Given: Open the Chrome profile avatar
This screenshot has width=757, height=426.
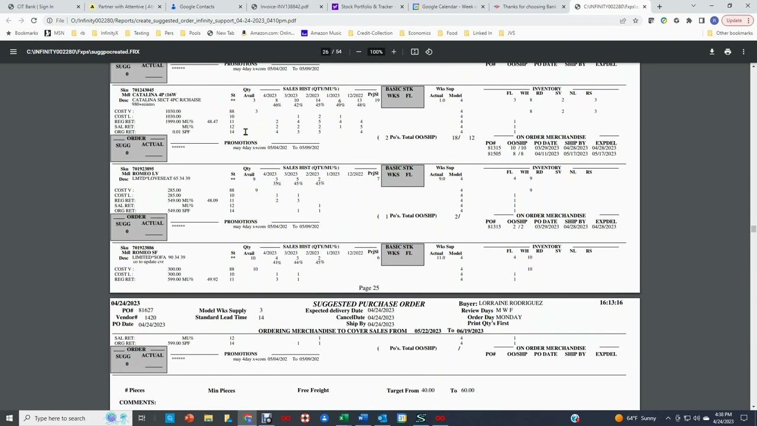Looking at the screenshot, I should pos(714,20).
